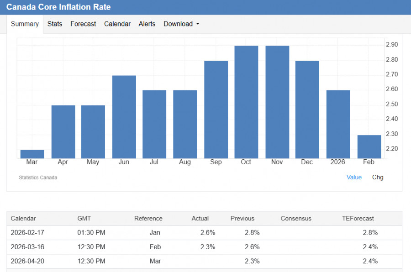This screenshot has width=411, height=272.
Task: Expand the Download dropdown menu
Action: click(181, 24)
